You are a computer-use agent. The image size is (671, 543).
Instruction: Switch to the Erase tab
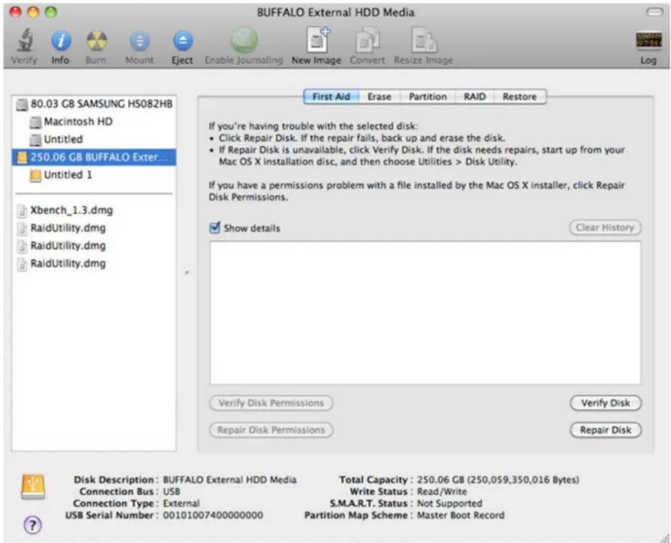tap(379, 97)
